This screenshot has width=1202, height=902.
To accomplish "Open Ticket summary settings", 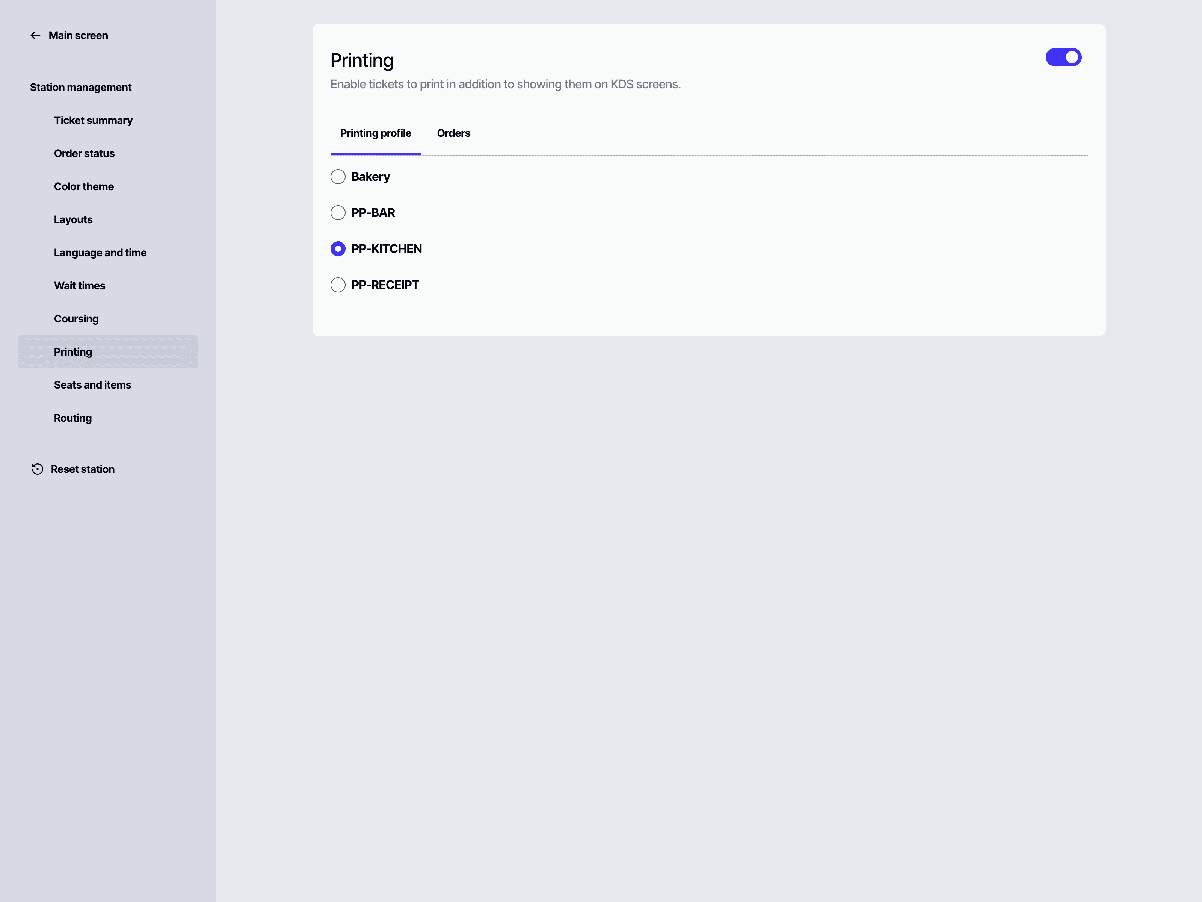I will point(94,120).
